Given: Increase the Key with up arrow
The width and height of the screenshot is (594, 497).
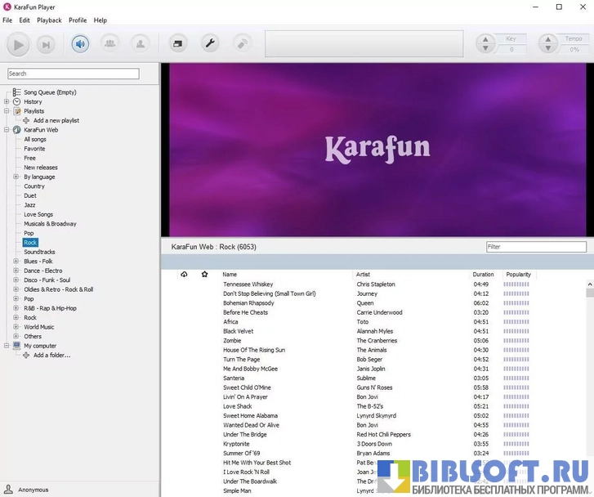Looking at the screenshot, I should [x=487, y=39].
